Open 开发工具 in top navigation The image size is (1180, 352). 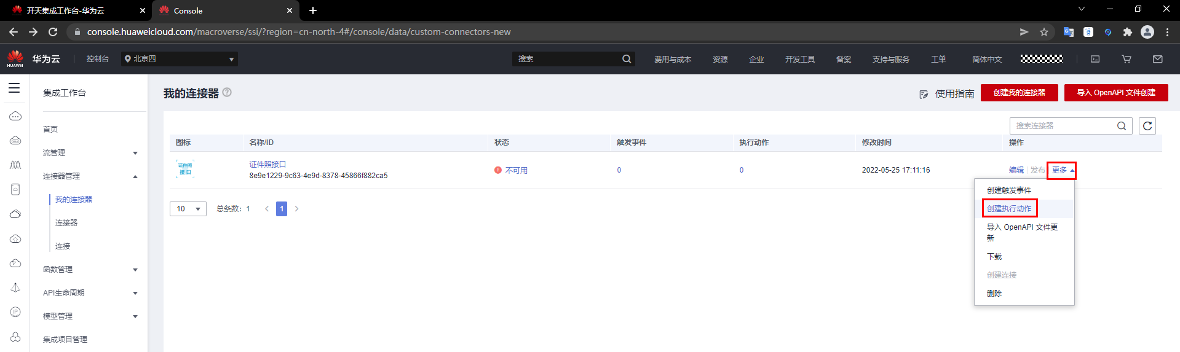pyautogui.click(x=800, y=60)
